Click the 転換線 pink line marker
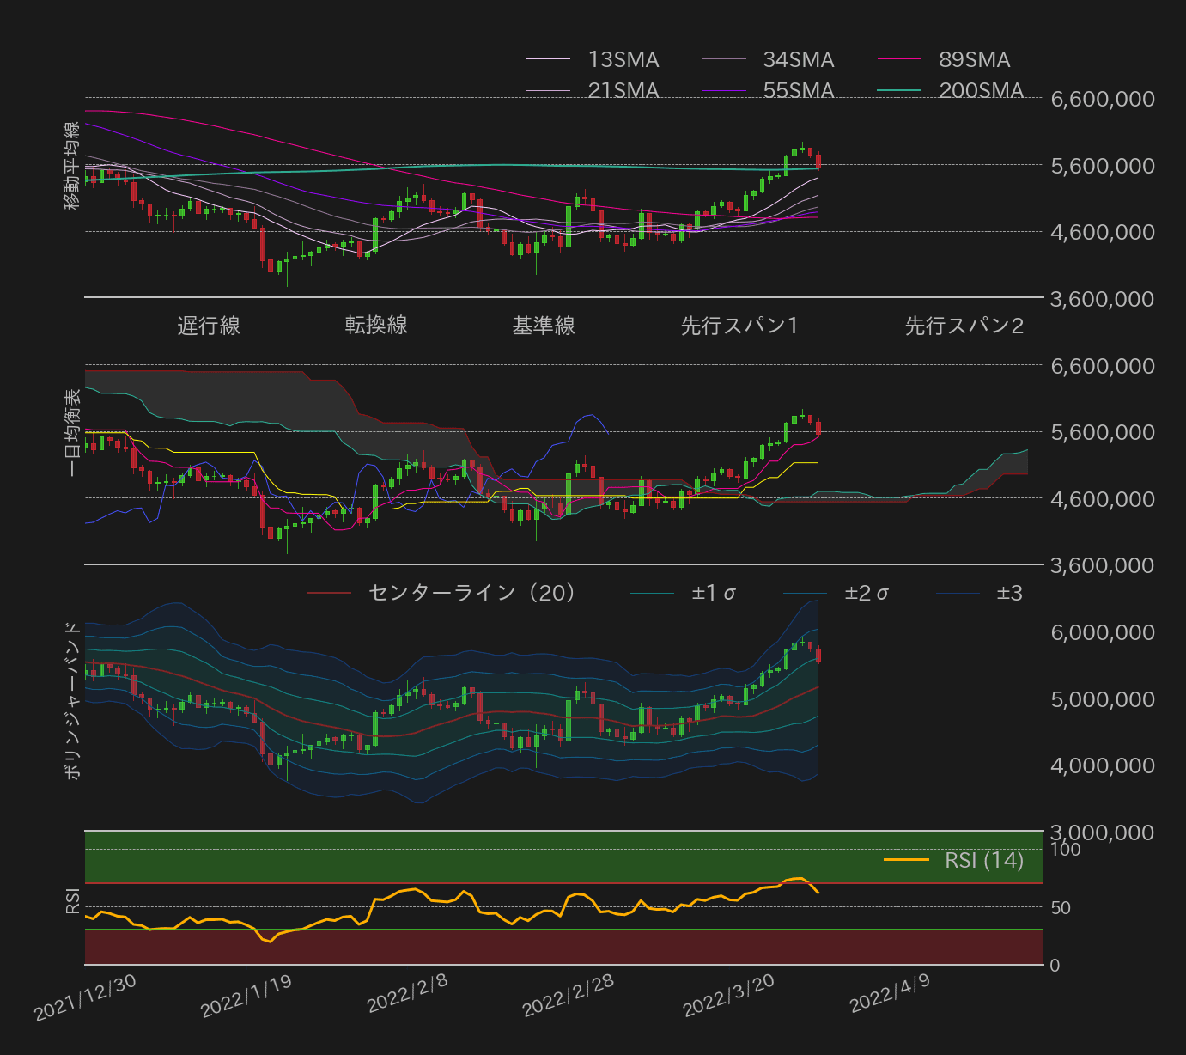1186x1055 pixels. (307, 326)
